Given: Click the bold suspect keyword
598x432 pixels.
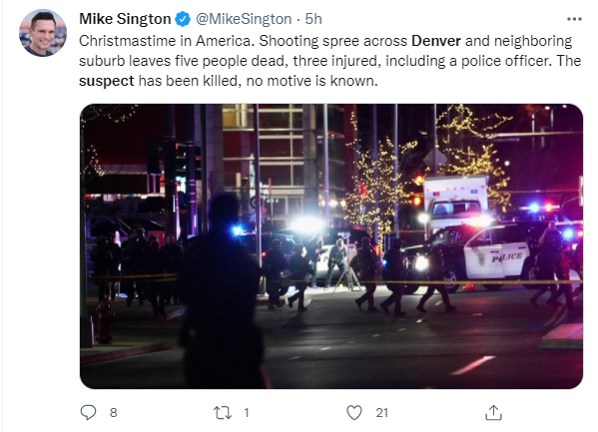Looking at the screenshot, I should point(107,81).
